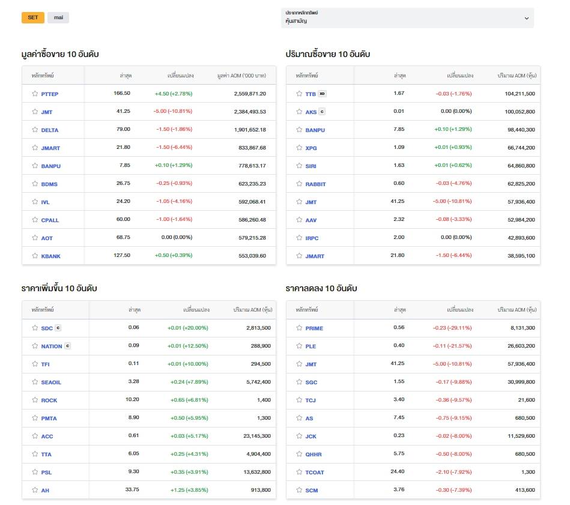Toggle favorite star for TCJ
Screen dimensions: 570x505
[x=299, y=400]
